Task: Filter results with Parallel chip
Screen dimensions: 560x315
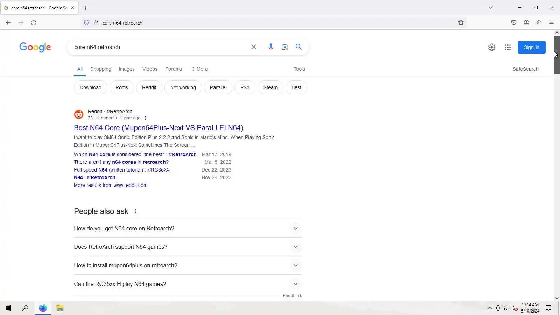Action: [218, 87]
